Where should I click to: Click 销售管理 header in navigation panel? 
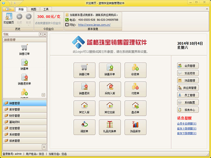(25, 39)
